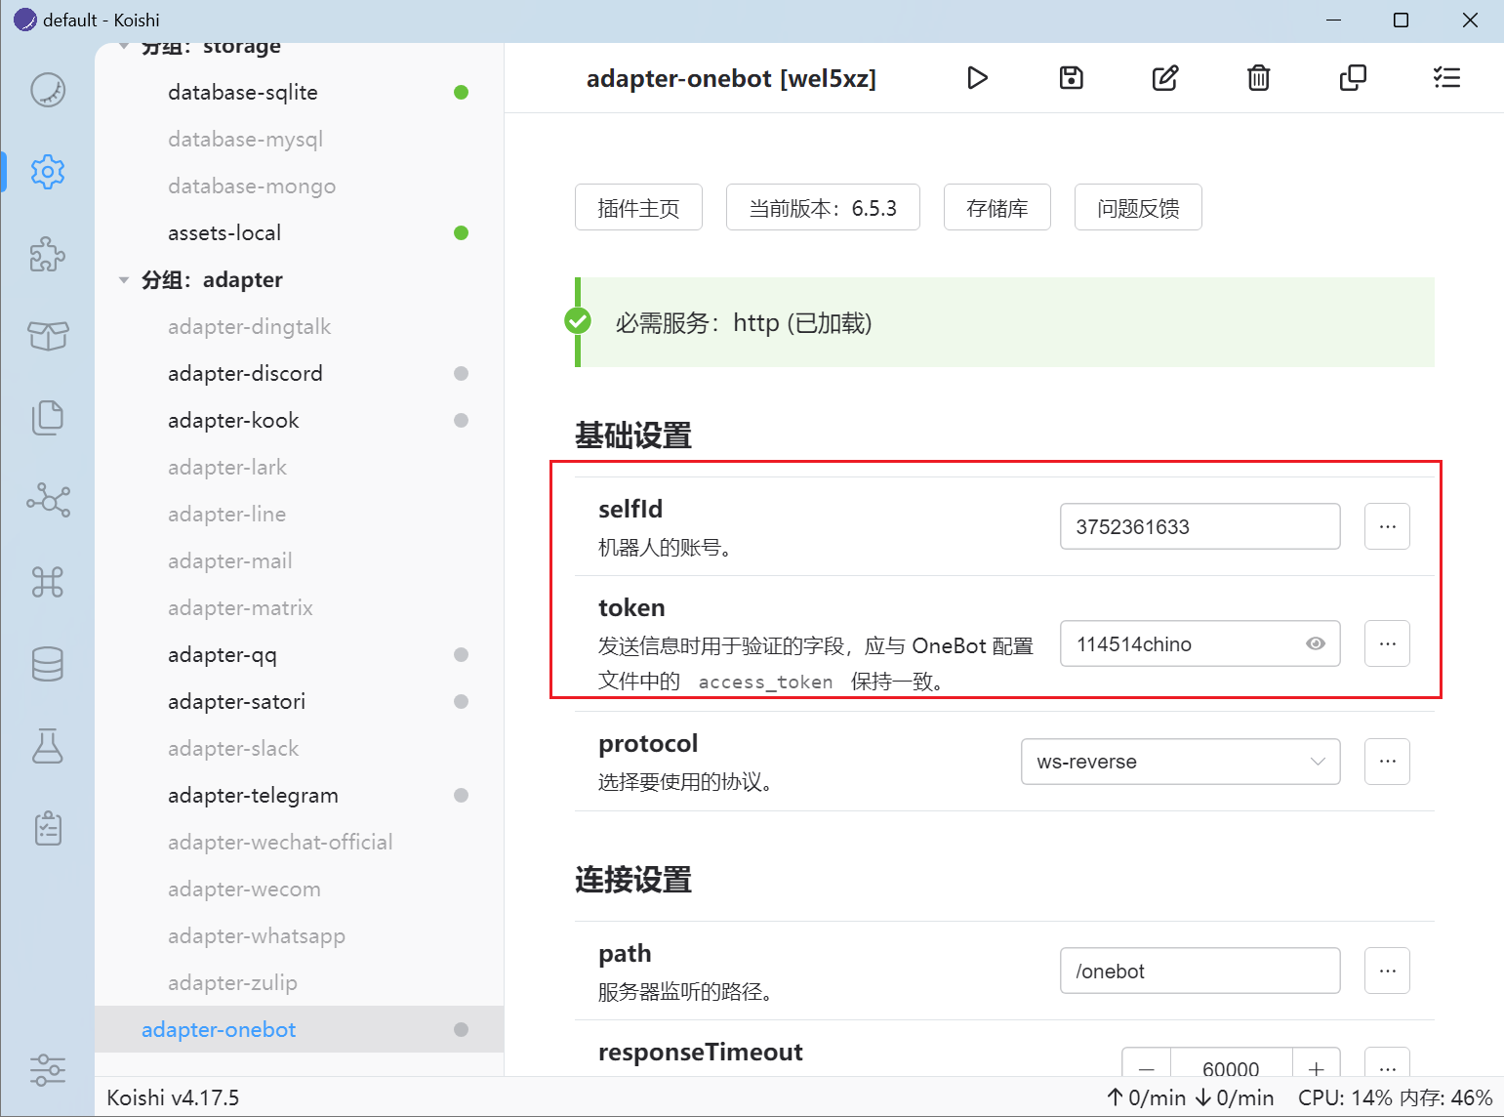Open the path options menu button
This screenshot has height=1117, width=1504.
[1387, 971]
